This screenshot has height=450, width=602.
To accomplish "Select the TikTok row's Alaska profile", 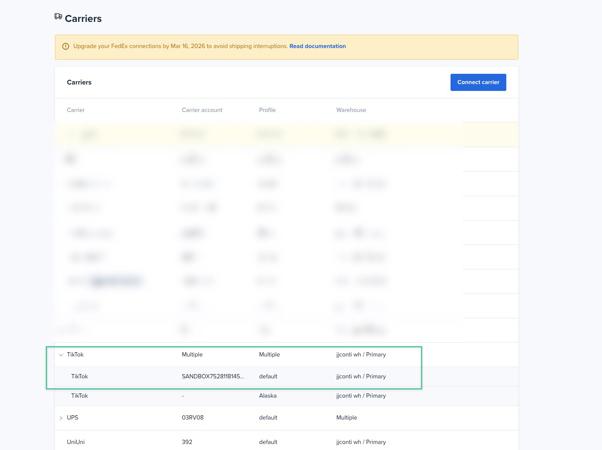I will 268,396.
